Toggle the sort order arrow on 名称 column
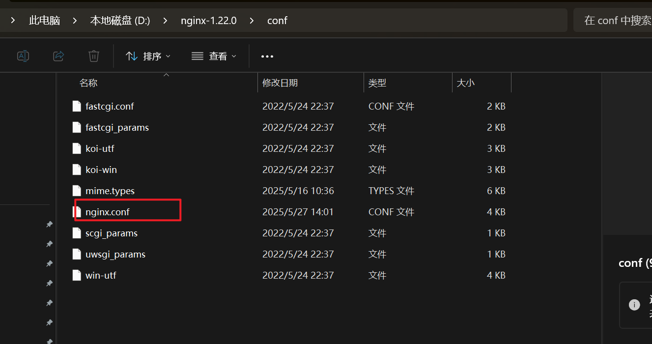The height and width of the screenshot is (344, 652). tap(166, 75)
